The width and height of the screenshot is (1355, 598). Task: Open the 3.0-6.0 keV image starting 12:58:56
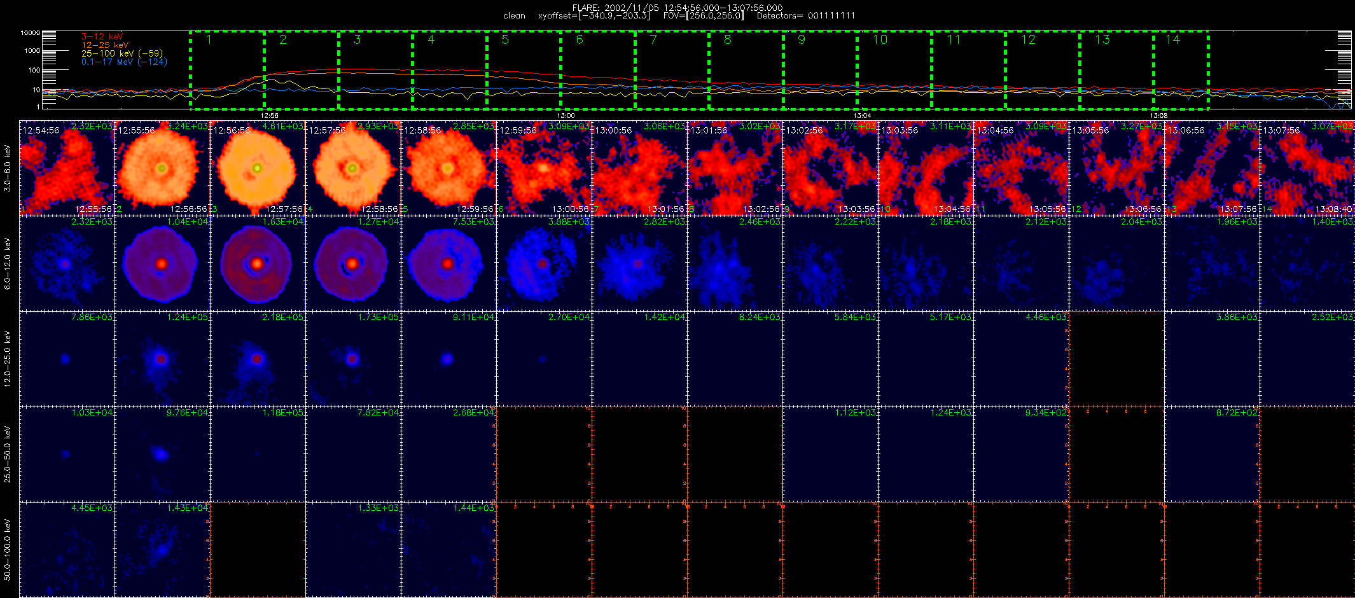448,168
